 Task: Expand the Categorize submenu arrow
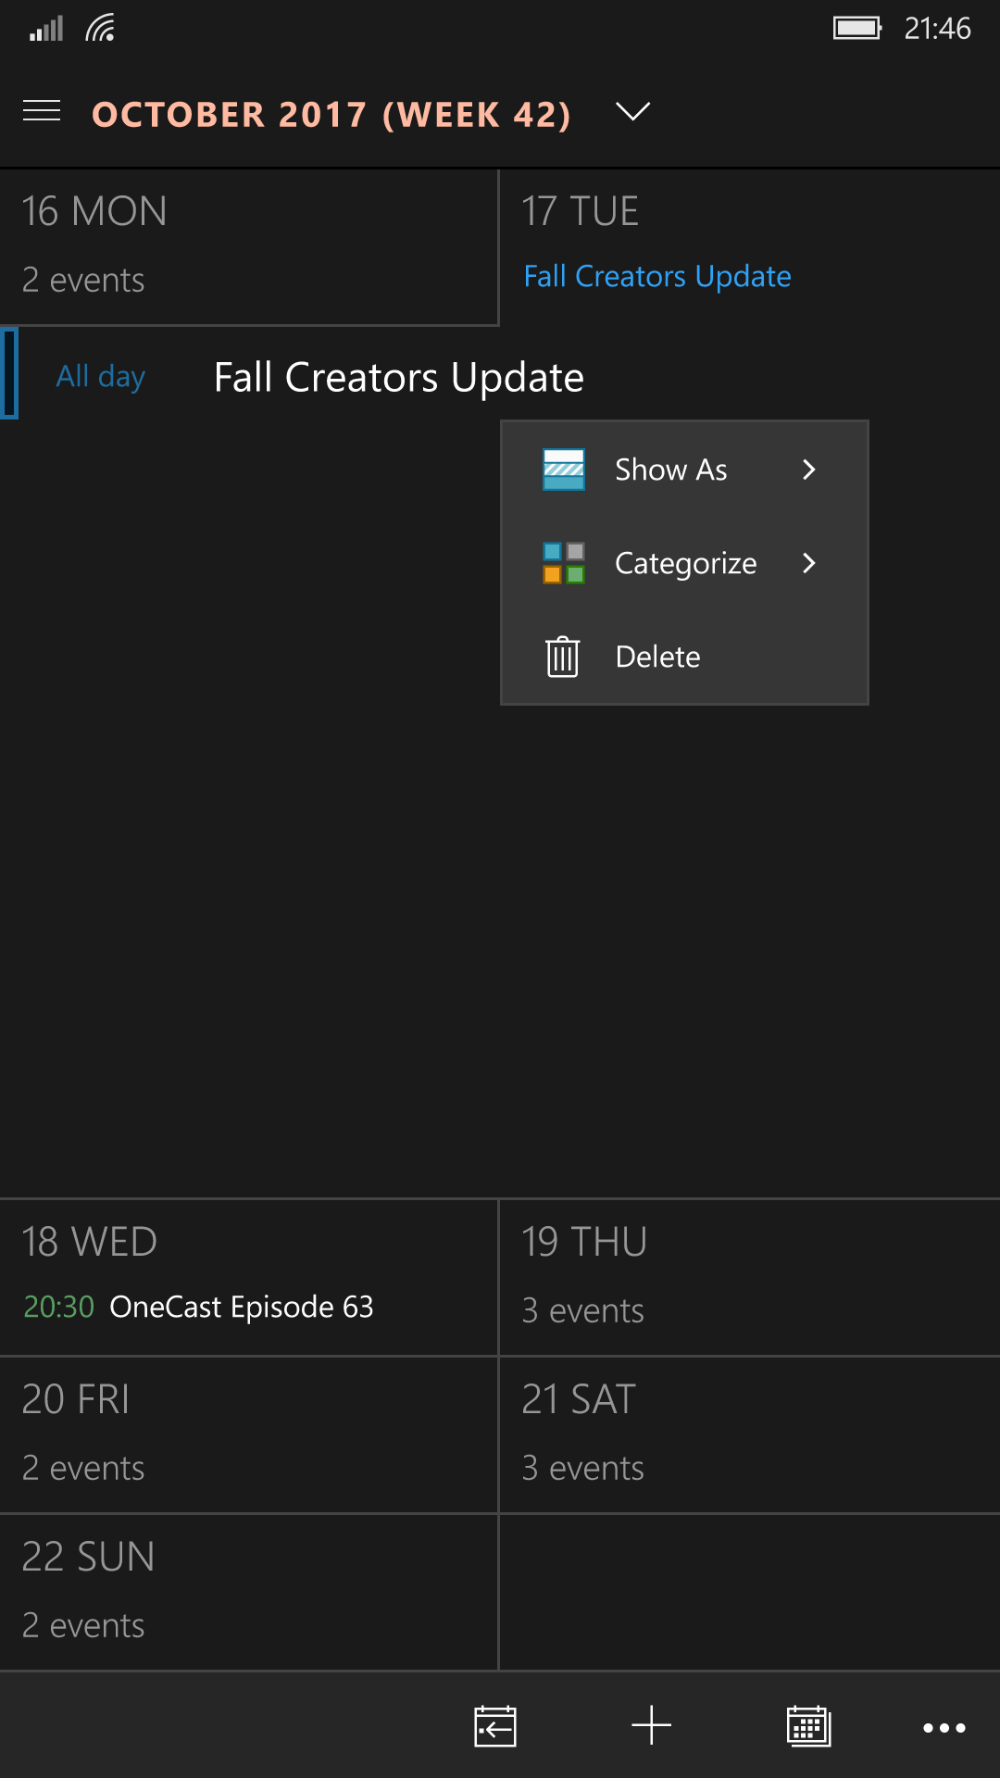(809, 563)
